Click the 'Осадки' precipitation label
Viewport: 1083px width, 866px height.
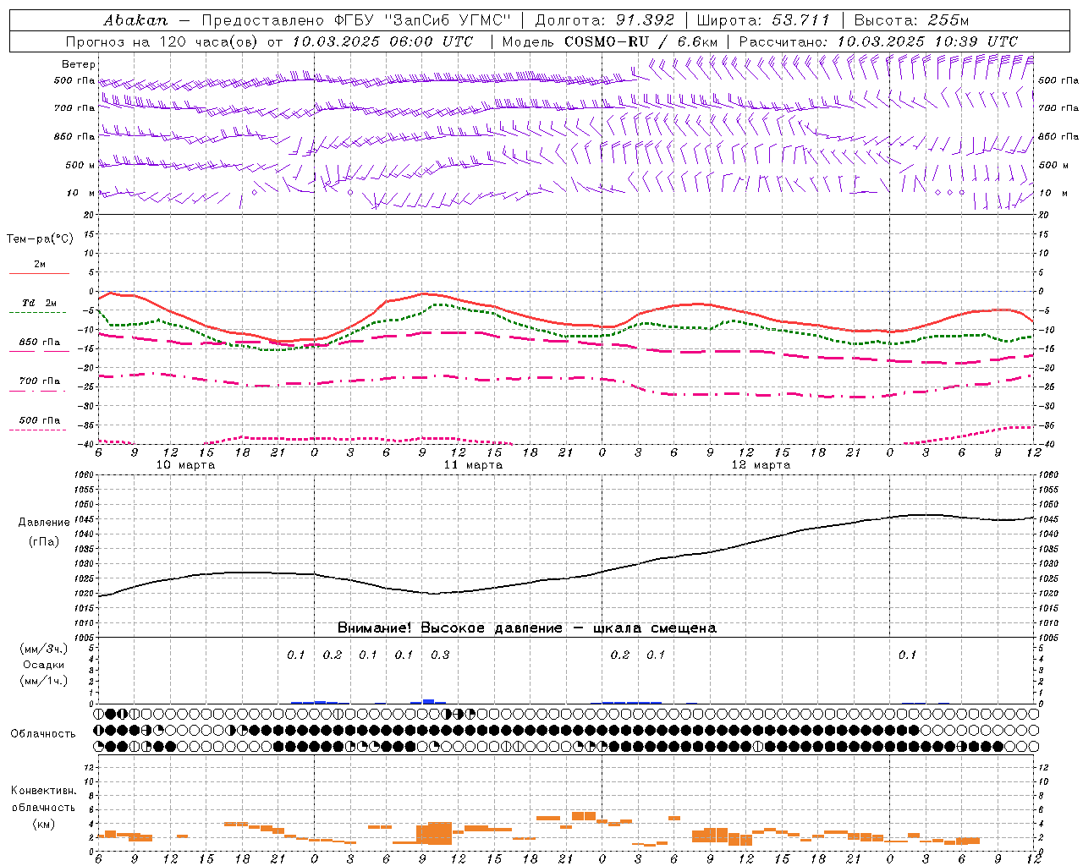pyautogui.click(x=43, y=665)
